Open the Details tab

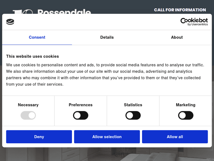(x=107, y=37)
